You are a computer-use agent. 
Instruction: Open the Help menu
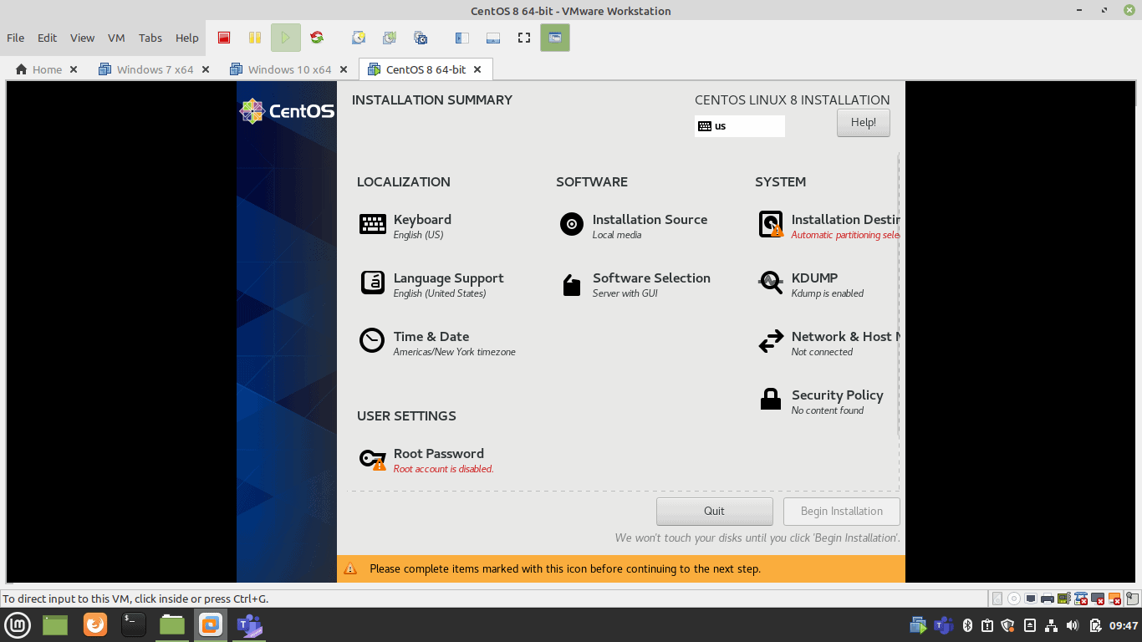pyautogui.click(x=187, y=38)
